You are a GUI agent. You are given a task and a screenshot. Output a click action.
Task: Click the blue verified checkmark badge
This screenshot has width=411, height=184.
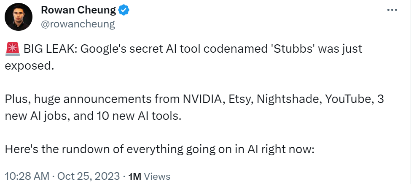(x=123, y=11)
